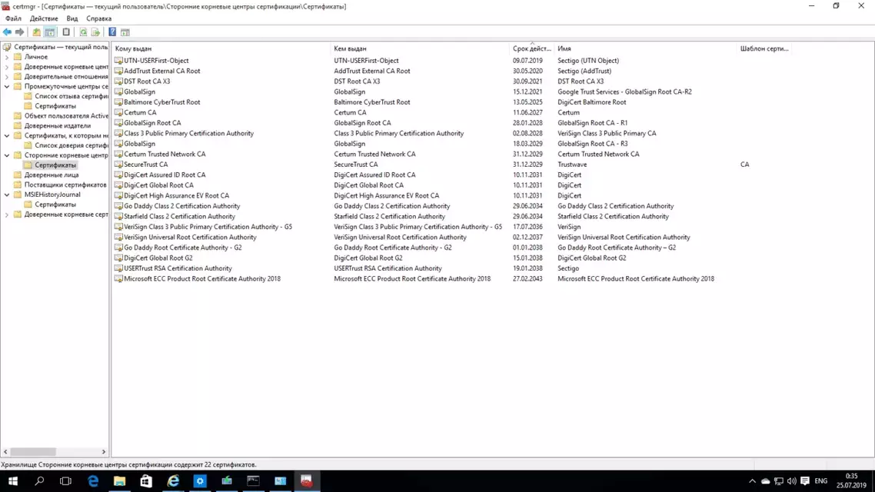Viewport: 875px width, 492px height.
Task: Click folder icon next to Доверенные издатели
Action: pos(17,125)
